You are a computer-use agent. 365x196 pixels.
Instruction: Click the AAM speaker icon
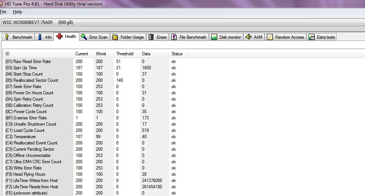tap(248, 37)
